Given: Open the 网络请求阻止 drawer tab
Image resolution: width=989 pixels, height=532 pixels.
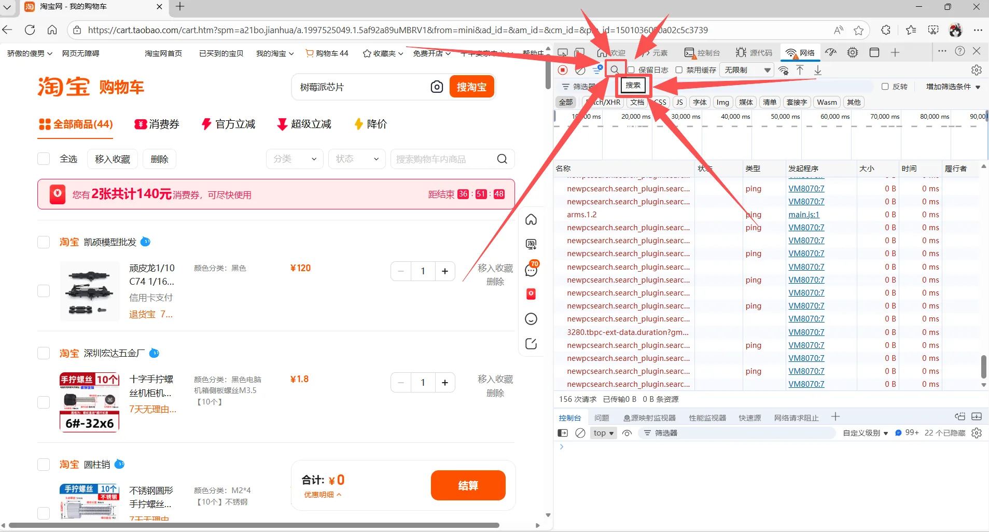Looking at the screenshot, I should (796, 418).
